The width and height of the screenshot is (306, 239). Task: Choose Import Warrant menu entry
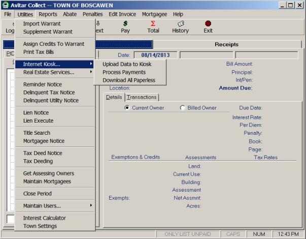click(x=42, y=24)
